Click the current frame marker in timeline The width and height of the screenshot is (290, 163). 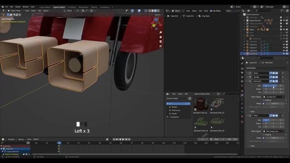point(59,143)
